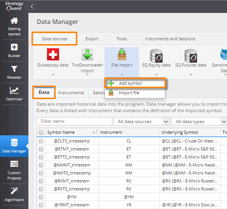Click the @RX E-Micro Russell cell in @RXTS row
Image resolution: width=227 pixels, height=209 pixels.
point(190,189)
